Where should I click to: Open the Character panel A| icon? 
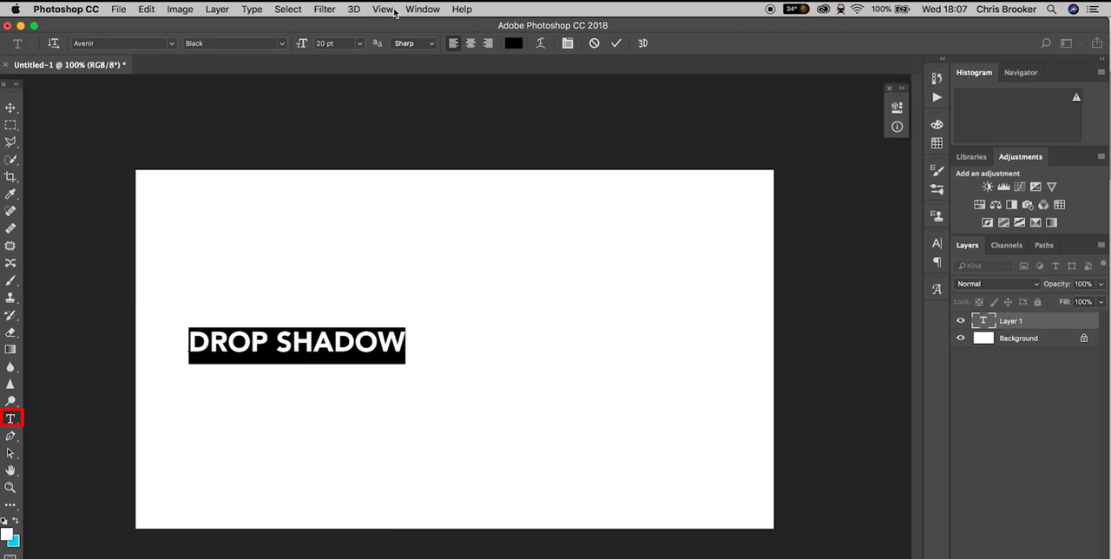click(x=937, y=243)
